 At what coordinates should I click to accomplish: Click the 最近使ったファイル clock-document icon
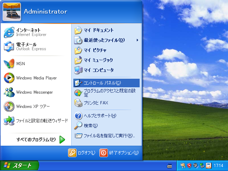pos(78,40)
